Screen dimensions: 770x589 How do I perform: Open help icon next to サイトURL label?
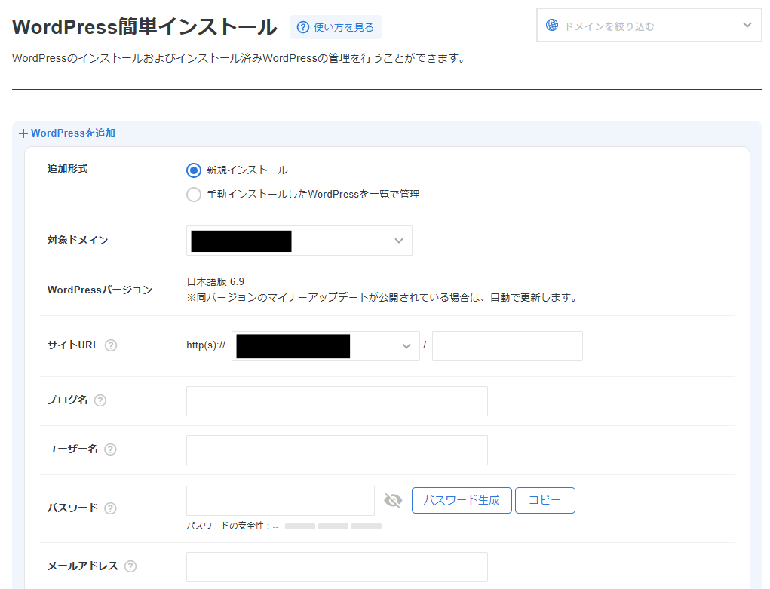[110, 345]
